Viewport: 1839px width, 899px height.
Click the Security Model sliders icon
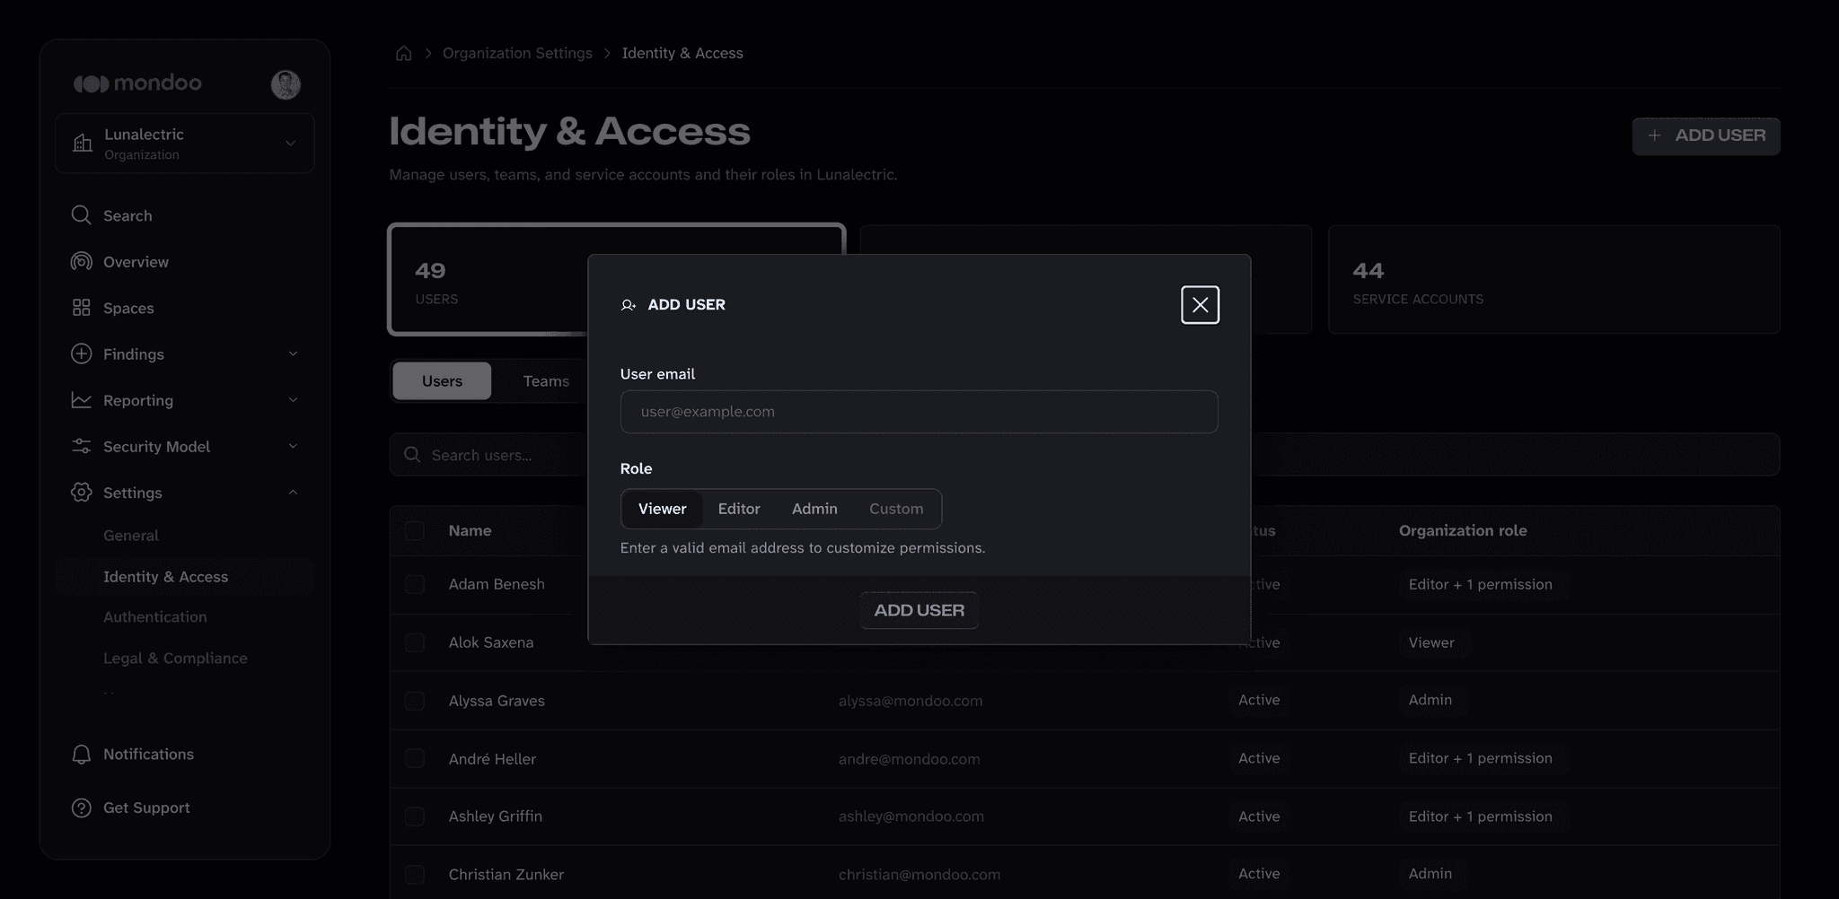pyautogui.click(x=81, y=446)
